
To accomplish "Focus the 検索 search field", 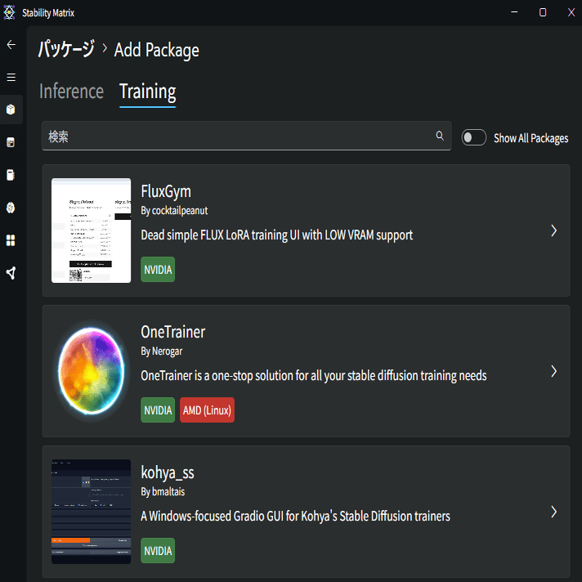I will click(x=237, y=137).
